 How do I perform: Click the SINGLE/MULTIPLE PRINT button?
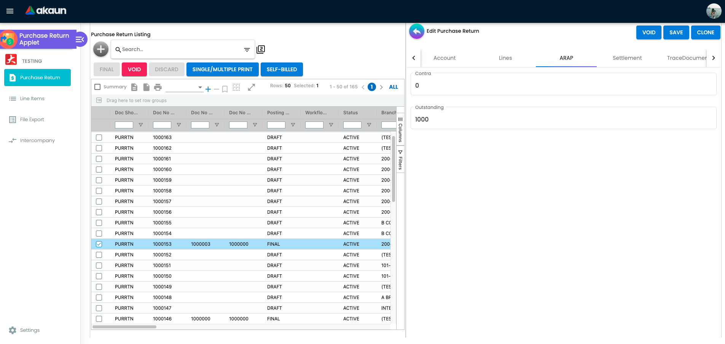tap(222, 69)
